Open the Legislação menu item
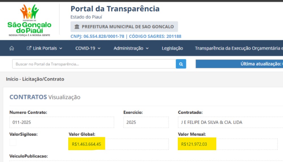 pos(172,48)
